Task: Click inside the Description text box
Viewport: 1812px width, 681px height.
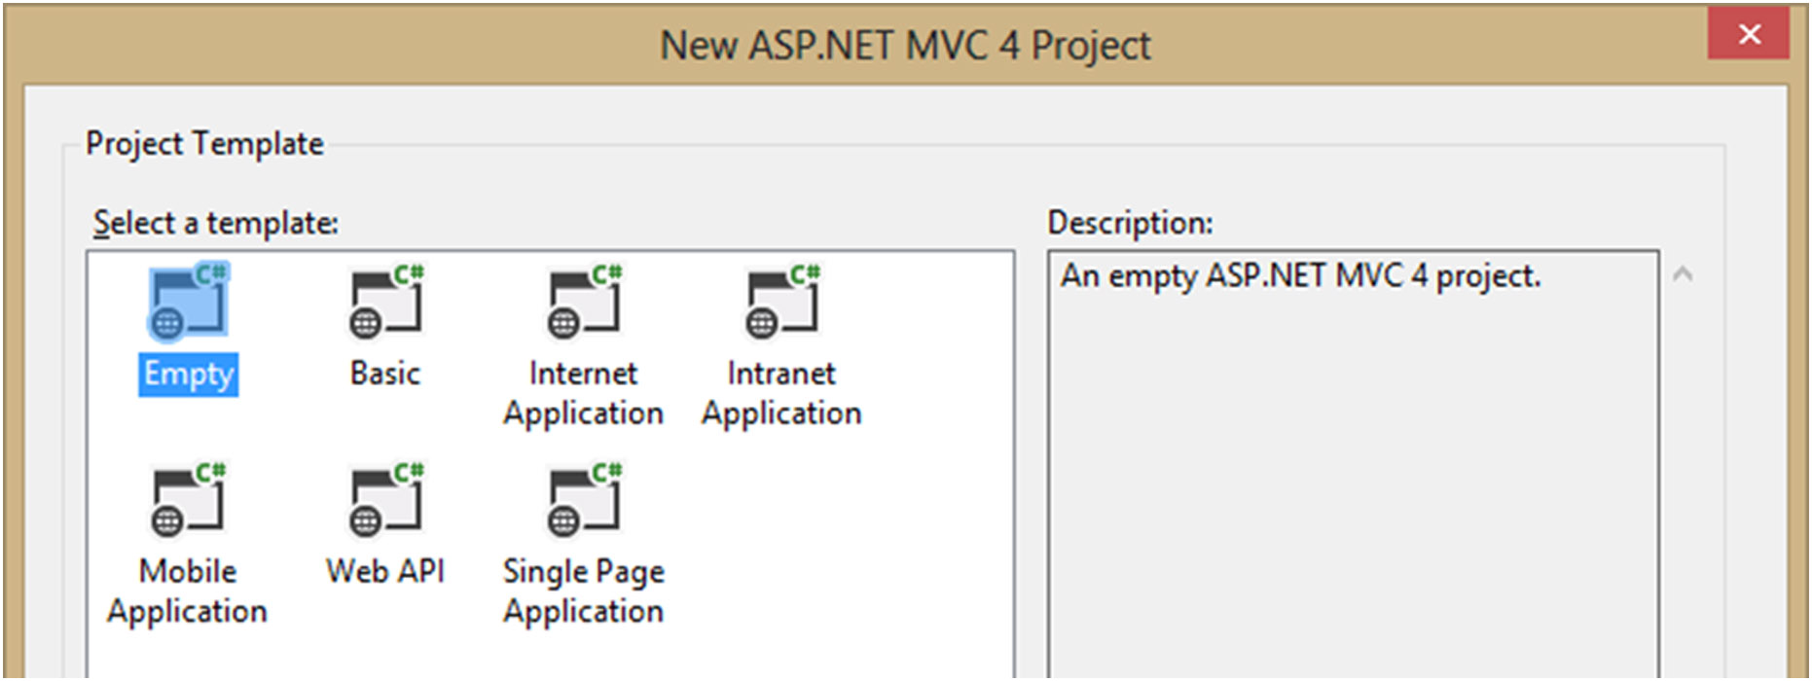Action: click(1353, 467)
